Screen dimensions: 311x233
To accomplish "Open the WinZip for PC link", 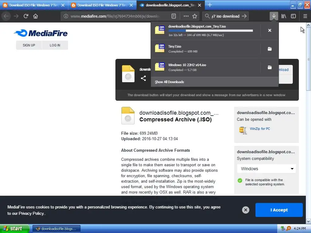I will (x=260, y=129).
